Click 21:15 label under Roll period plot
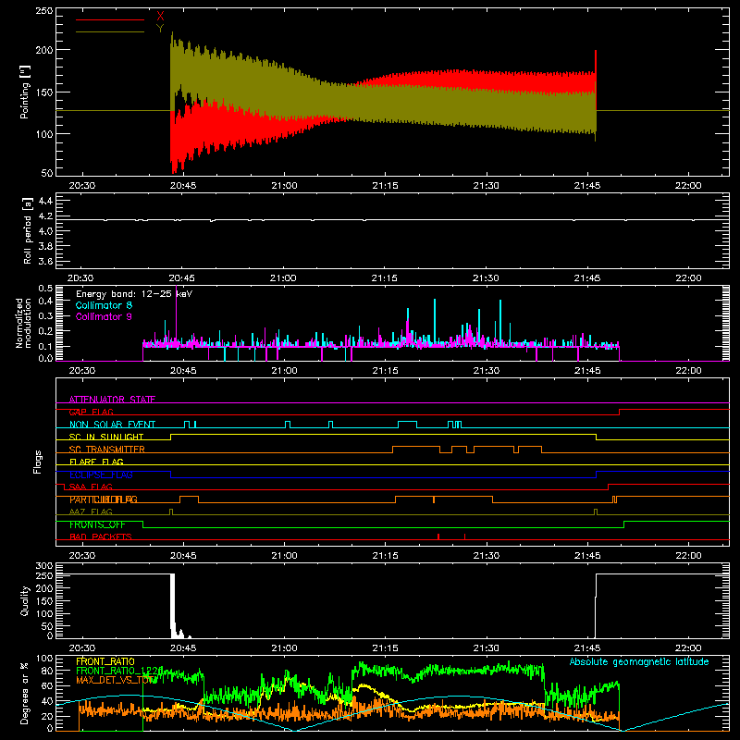Image resolution: width=740 pixels, height=740 pixels. point(384,278)
